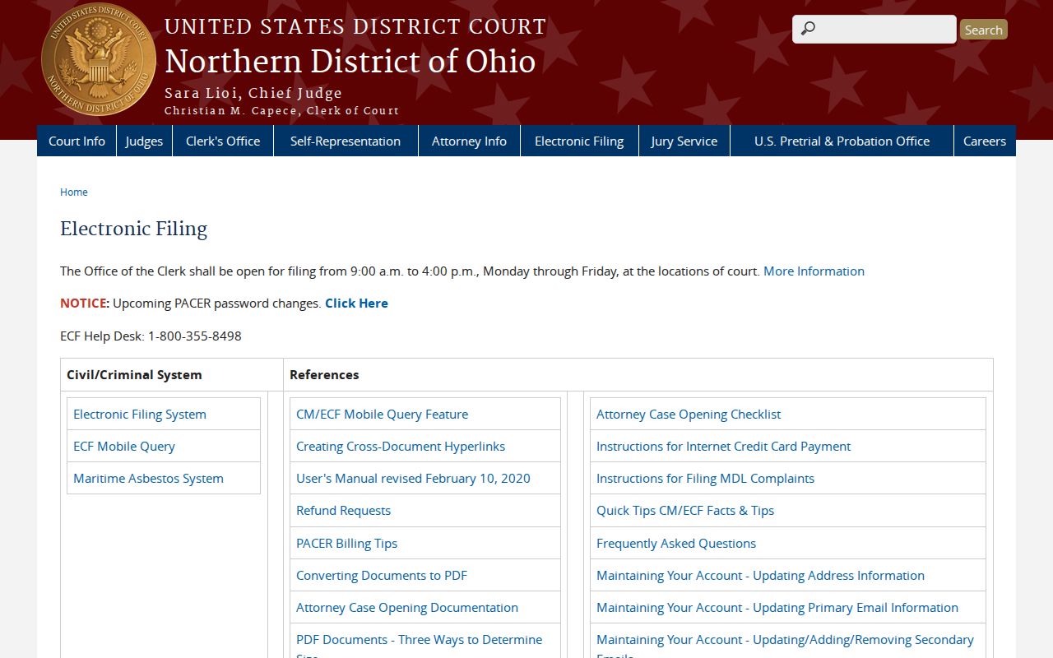Screen dimensions: 1053x658
Task: Click the Search button
Action: pos(983,30)
